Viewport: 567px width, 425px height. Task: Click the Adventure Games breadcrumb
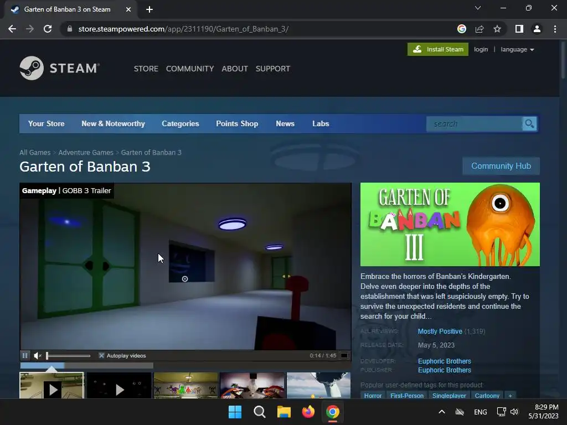(86, 153)
